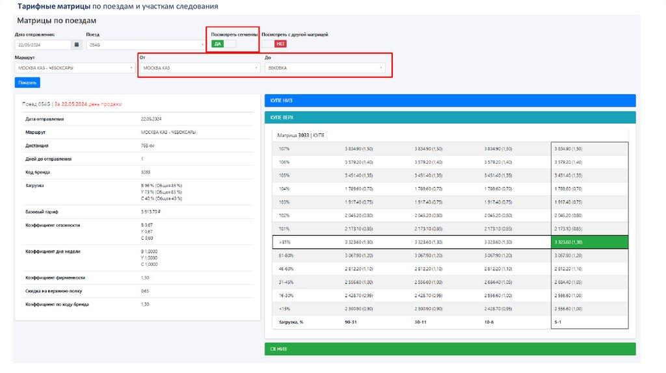Click the 'Код бренда' row value 3033
The height and width of the screenshot is (373, 666).
146,172
